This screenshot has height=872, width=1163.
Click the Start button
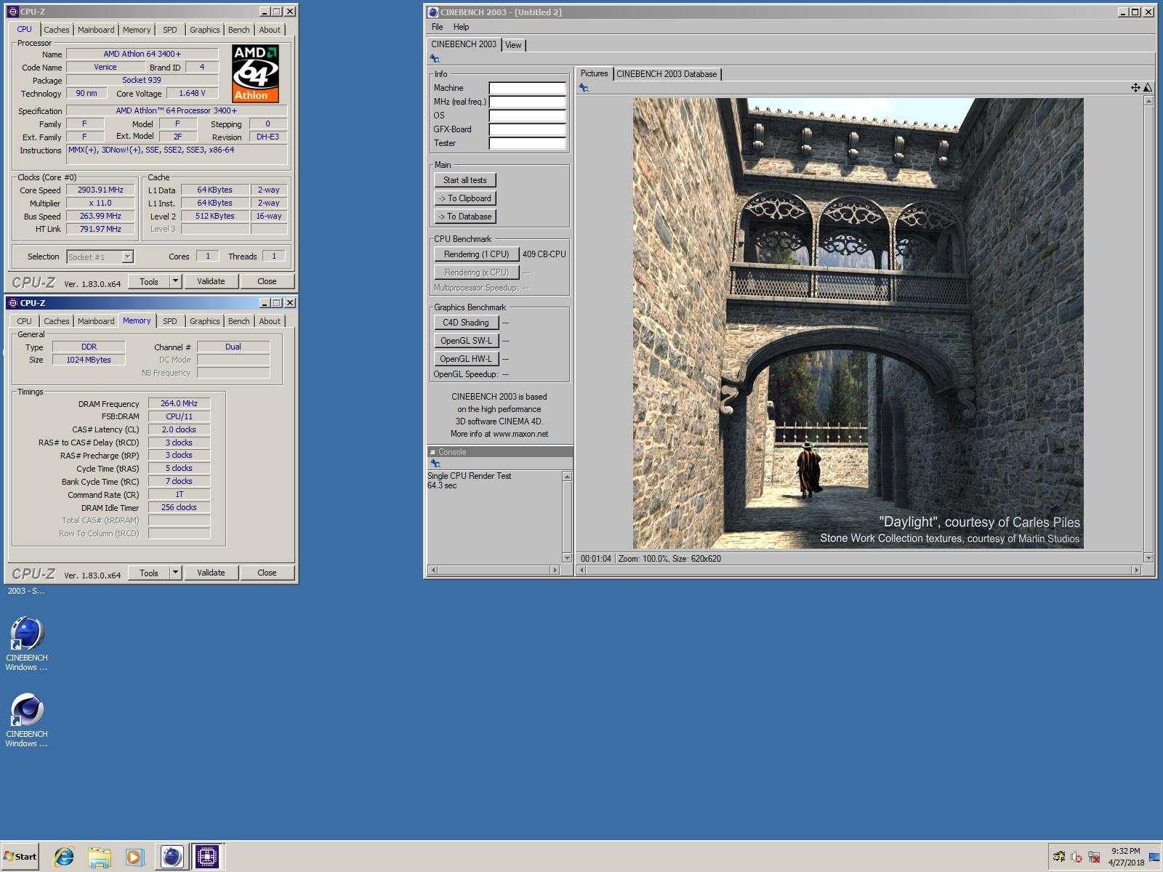pos(20,857)
